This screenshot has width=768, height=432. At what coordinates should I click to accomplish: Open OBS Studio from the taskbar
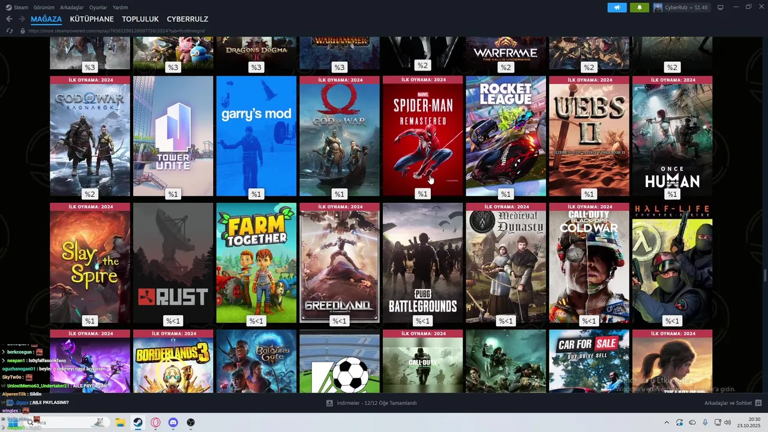pos(191,422)
